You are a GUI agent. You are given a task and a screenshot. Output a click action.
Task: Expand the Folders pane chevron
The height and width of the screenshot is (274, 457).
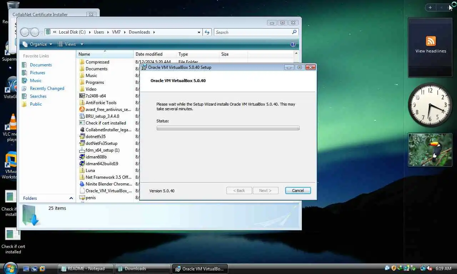tap(71, 198)
